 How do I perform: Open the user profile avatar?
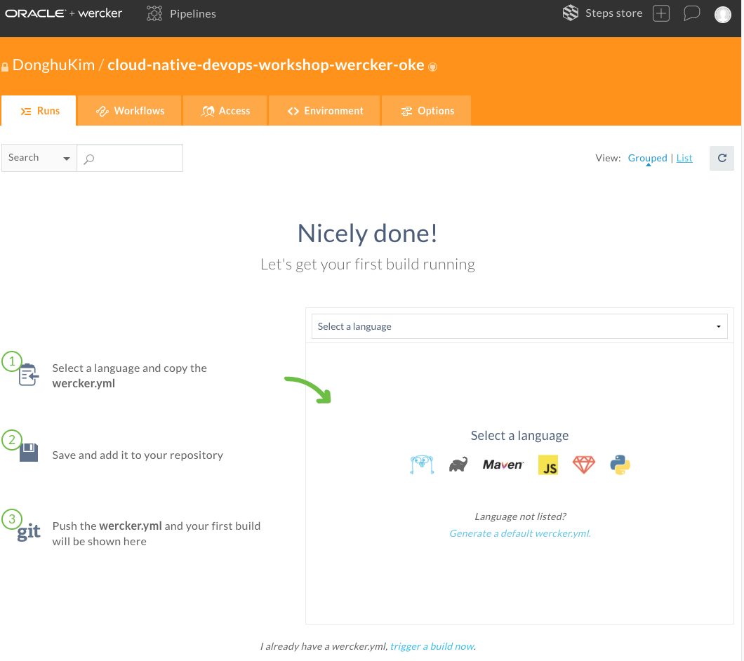[x=723, y=14]
